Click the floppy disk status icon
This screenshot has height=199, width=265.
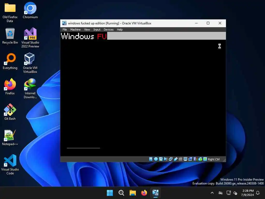[x=161, y=159]
